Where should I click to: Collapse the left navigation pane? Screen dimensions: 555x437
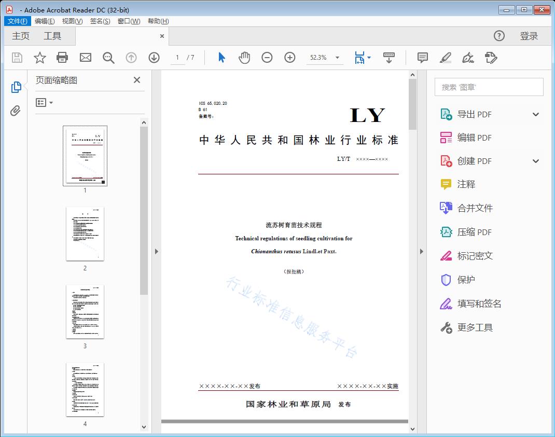pyautogui.click(x=156, y=252)
